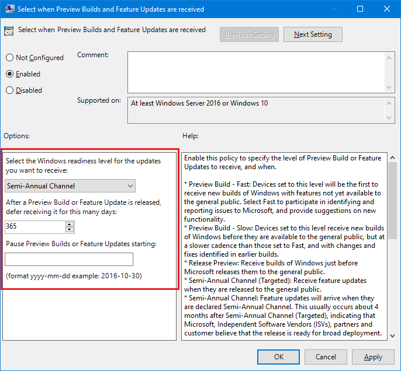
Task: Go to the Next Setting
Action: (x=313, y=34)
